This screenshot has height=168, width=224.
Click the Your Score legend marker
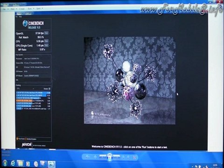[x=17, y=139]
